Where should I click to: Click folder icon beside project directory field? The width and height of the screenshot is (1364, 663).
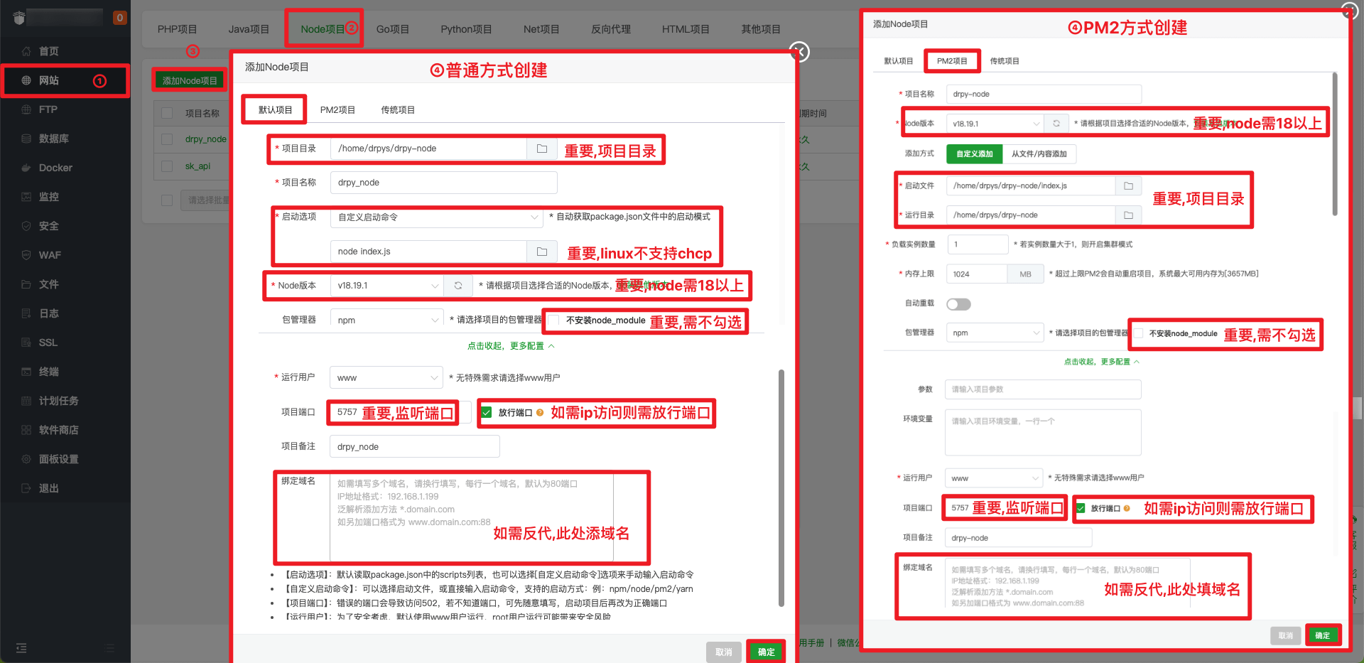(541, 149)
